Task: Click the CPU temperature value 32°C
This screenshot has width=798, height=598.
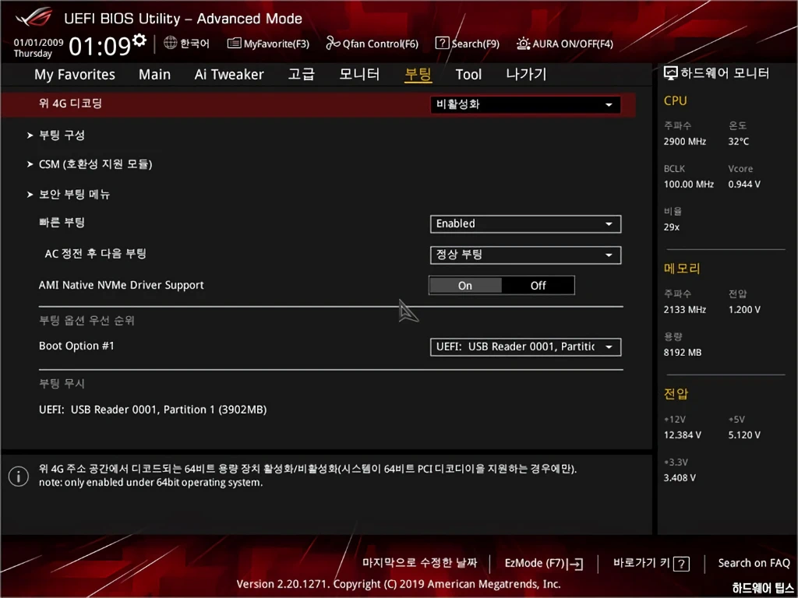Action: click(739, 142)
